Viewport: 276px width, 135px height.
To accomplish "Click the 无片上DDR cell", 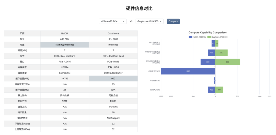I will coord(113,67).
